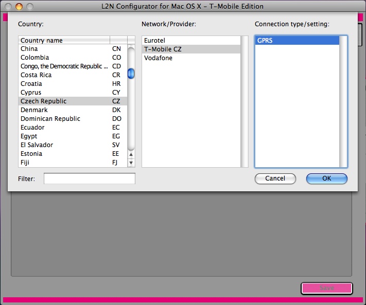Click the country list scroll down arrow

pyautogui.click(x=131, y=163)
